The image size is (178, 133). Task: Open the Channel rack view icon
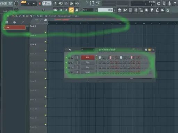coord(130,10)
